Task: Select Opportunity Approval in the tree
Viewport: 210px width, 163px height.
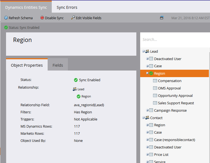Action: point(175,95)
